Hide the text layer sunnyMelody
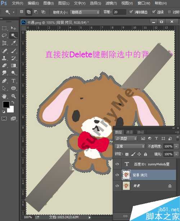180x221 pixels. [117, 164]
